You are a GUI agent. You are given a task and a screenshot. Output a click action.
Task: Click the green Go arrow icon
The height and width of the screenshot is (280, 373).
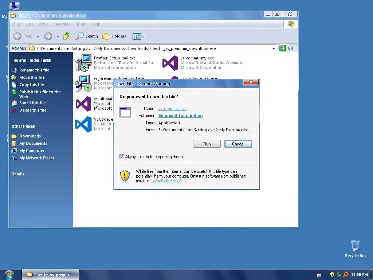point(283,48)
